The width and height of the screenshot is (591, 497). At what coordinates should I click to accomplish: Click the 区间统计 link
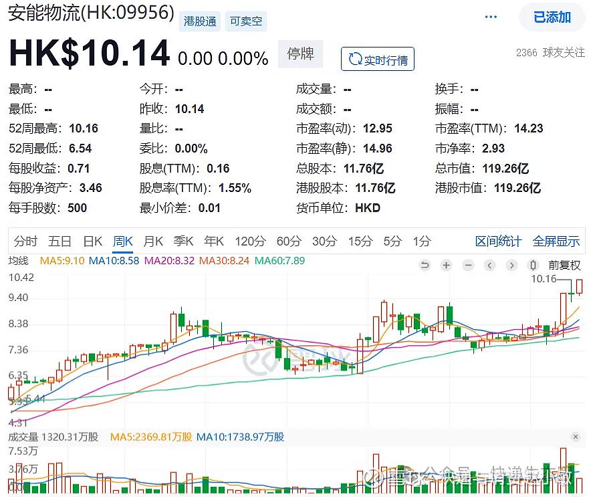(498, 241)
